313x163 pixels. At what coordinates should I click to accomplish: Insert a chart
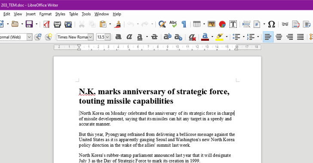point(222,24)
